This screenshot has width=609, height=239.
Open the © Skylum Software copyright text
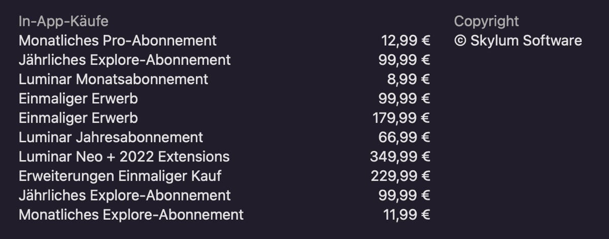(x=518, y=41)
